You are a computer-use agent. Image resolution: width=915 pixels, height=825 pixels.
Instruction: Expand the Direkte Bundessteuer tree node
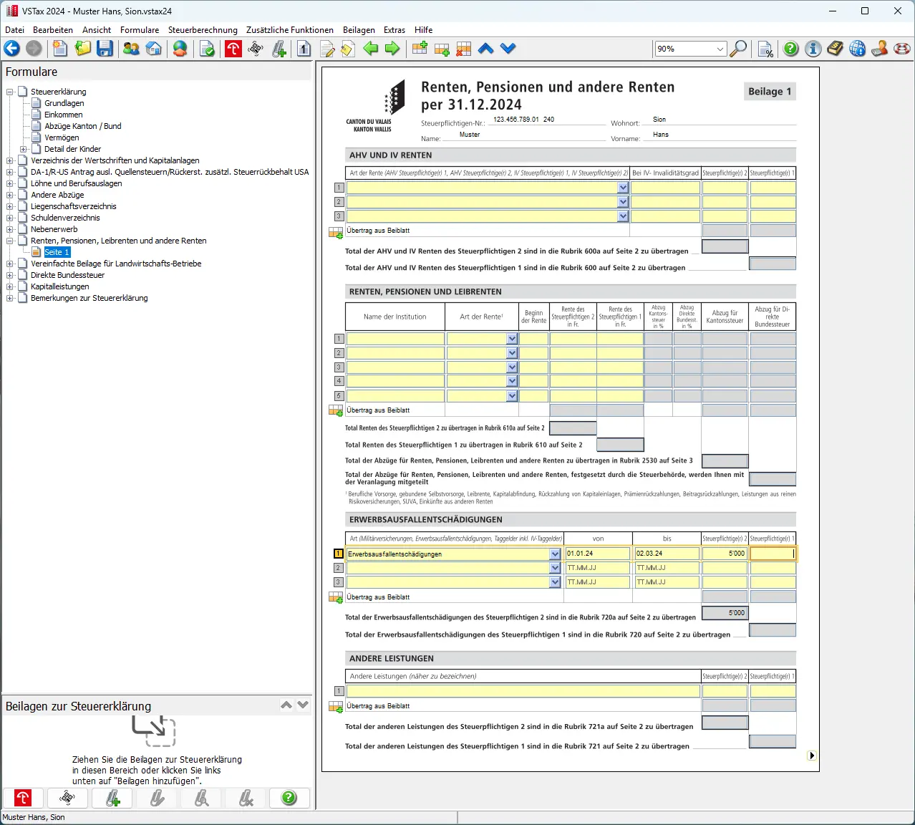(x=10, y=275)
